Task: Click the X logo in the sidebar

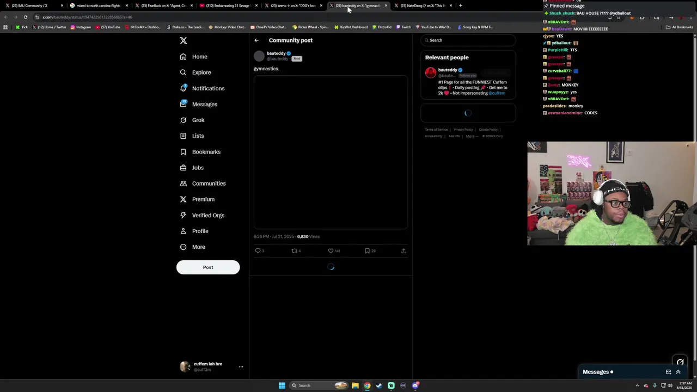Action: pos(184,41)
